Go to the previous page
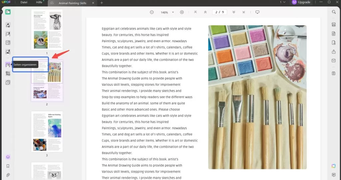 tap(205, 12)
